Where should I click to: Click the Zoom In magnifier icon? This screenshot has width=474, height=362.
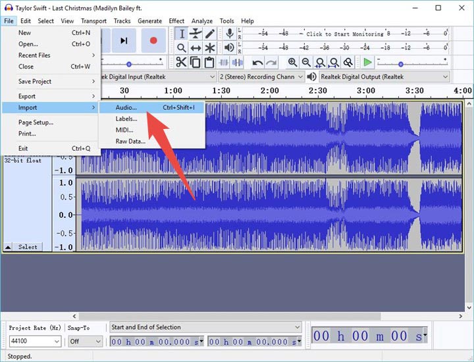tap(292, 63)
